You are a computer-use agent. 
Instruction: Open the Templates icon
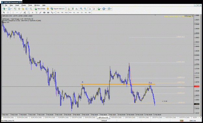click(x=109, y=9)
